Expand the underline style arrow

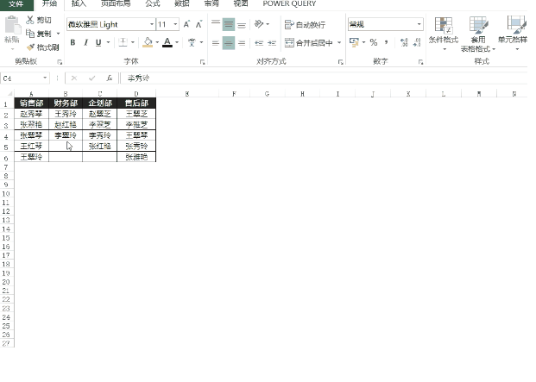pyautogui.click(x=109, y=42)
